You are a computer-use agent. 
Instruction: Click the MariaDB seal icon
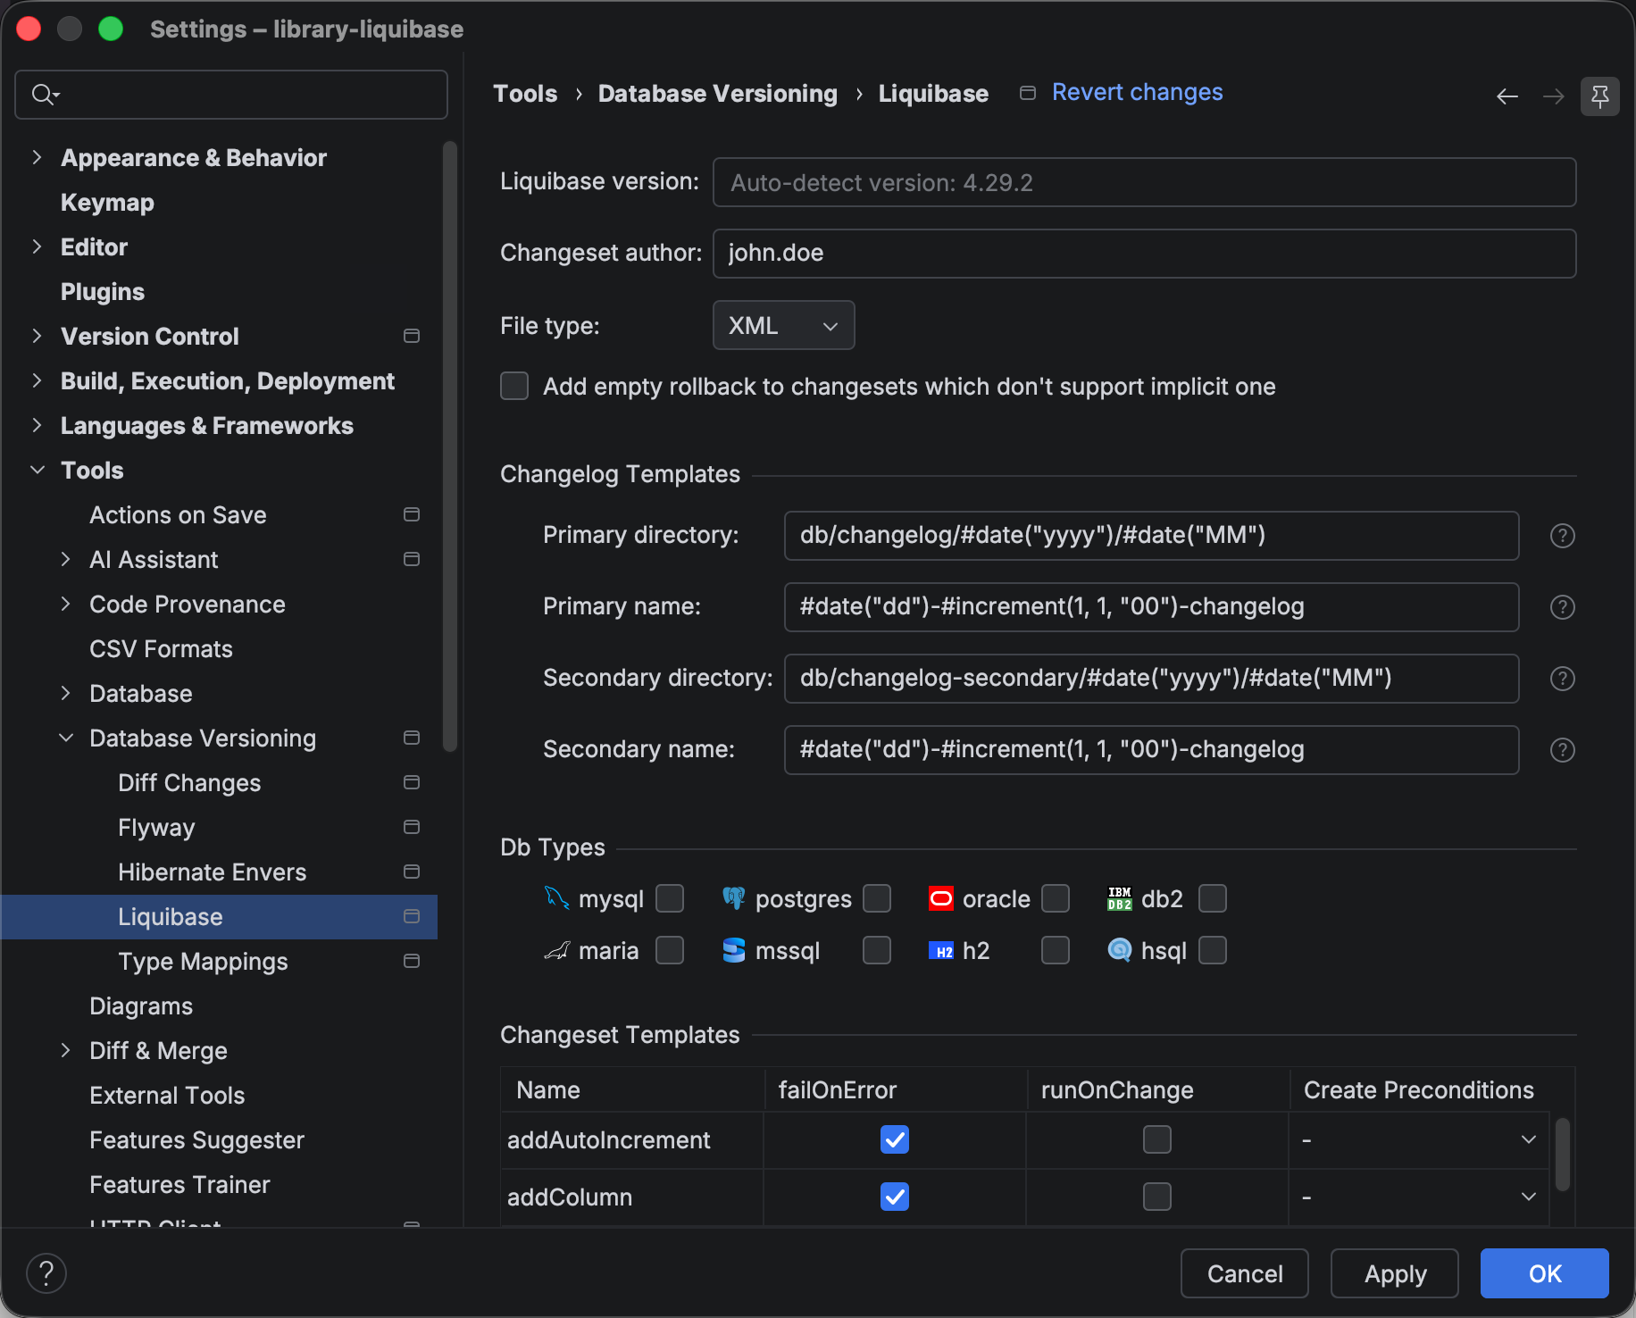coord(557,950)
